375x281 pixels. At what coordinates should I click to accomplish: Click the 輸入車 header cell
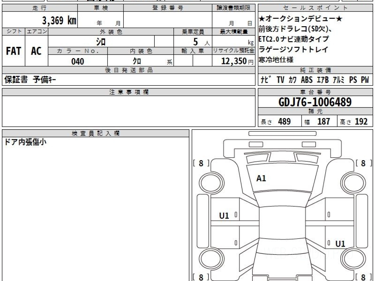tap(193, 51)
